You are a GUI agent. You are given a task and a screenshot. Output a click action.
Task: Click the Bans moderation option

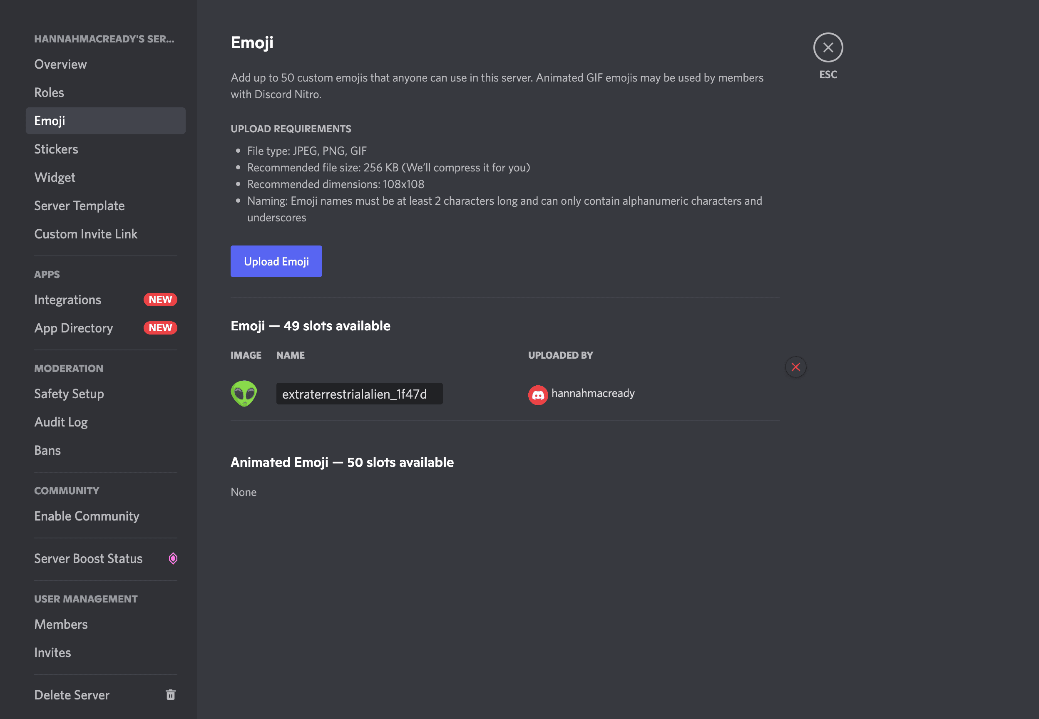coord(47,450)
